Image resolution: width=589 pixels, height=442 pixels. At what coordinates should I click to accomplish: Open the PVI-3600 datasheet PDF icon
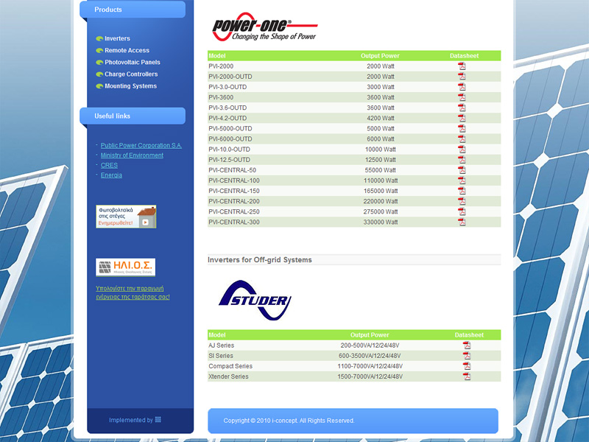coord(462,97)
